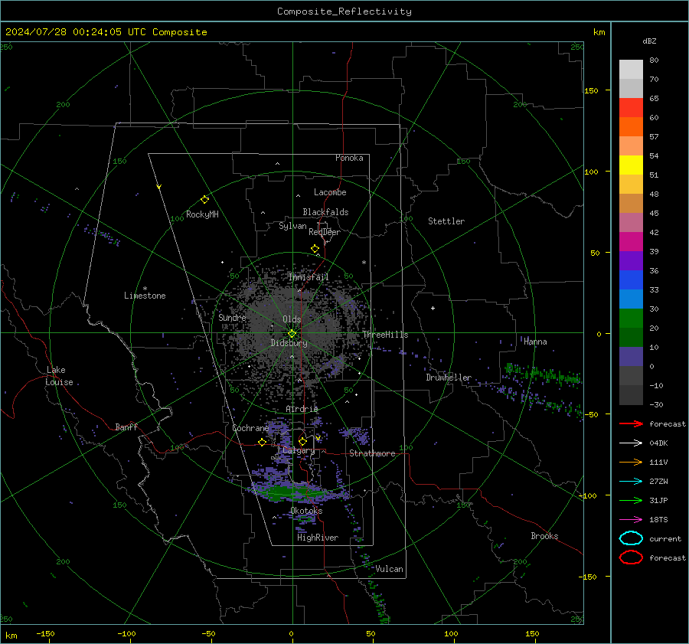
Task: Click the red 60-65 dBZ swatch
Action: pyautogui.click(x=631, y=107)
